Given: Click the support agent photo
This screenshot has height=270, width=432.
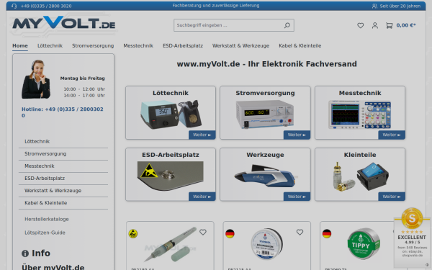Looking at the screenshot, I should [x=36, y=79].
